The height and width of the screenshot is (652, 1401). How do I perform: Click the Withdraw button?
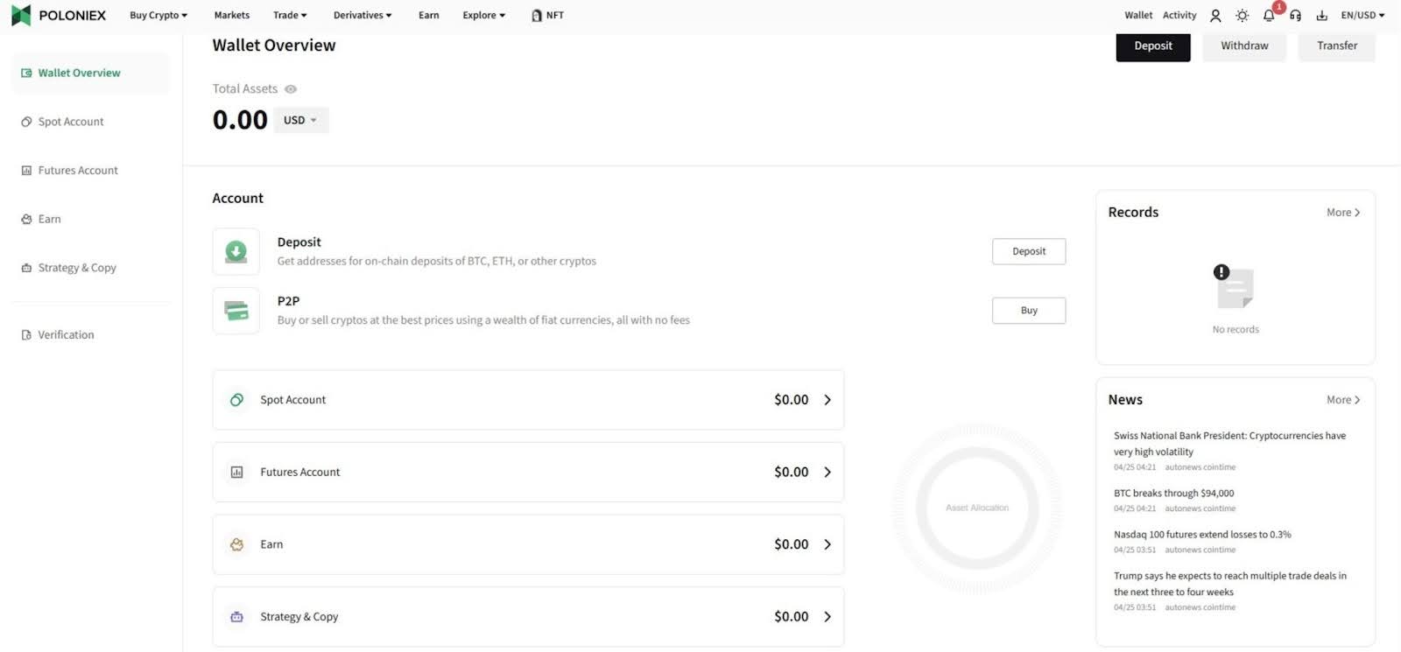[x=1244, y=46]
